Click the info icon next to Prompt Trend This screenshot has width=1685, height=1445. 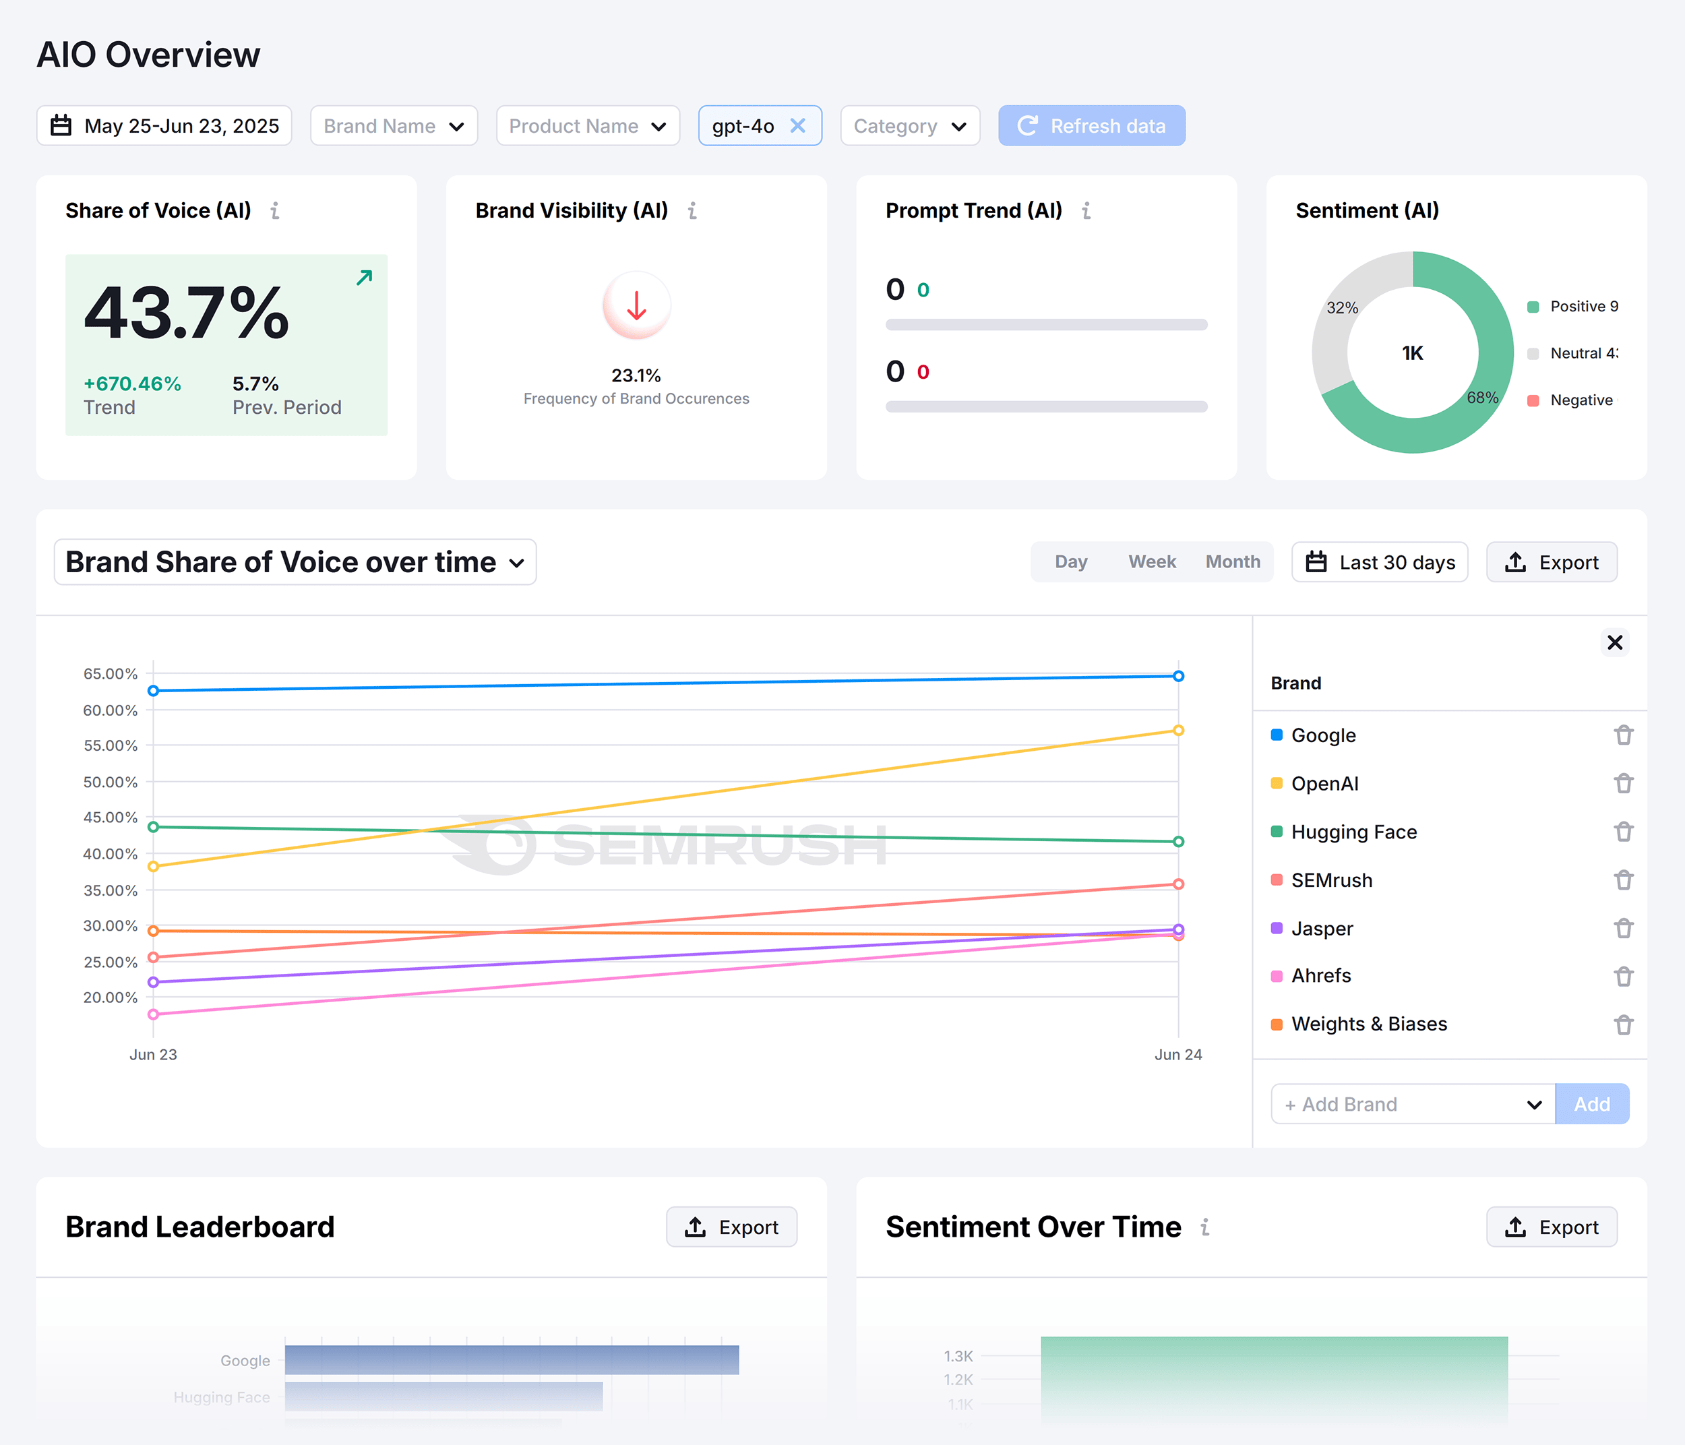(1086, 210)
